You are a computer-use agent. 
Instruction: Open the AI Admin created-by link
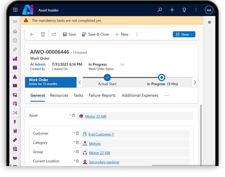[38, 65]
